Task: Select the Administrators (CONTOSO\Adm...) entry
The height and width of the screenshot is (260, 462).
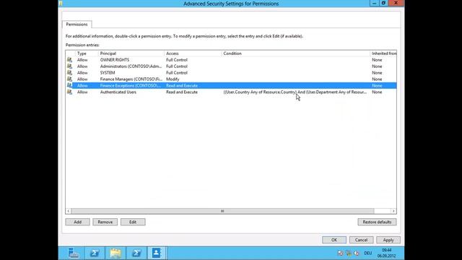Action: [231, 66]
